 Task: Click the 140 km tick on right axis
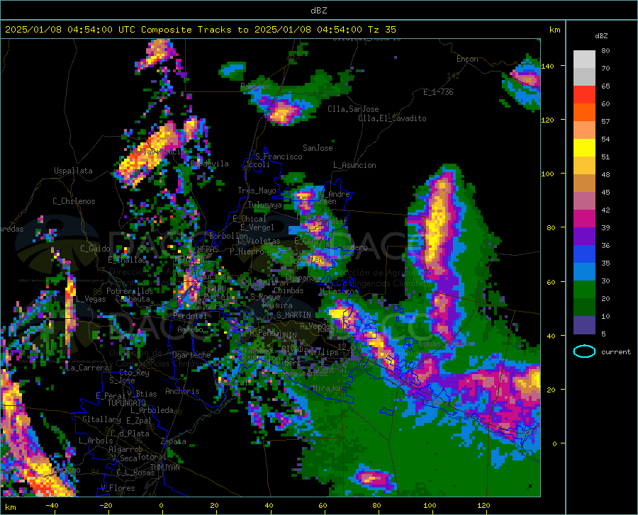[547, 66]
